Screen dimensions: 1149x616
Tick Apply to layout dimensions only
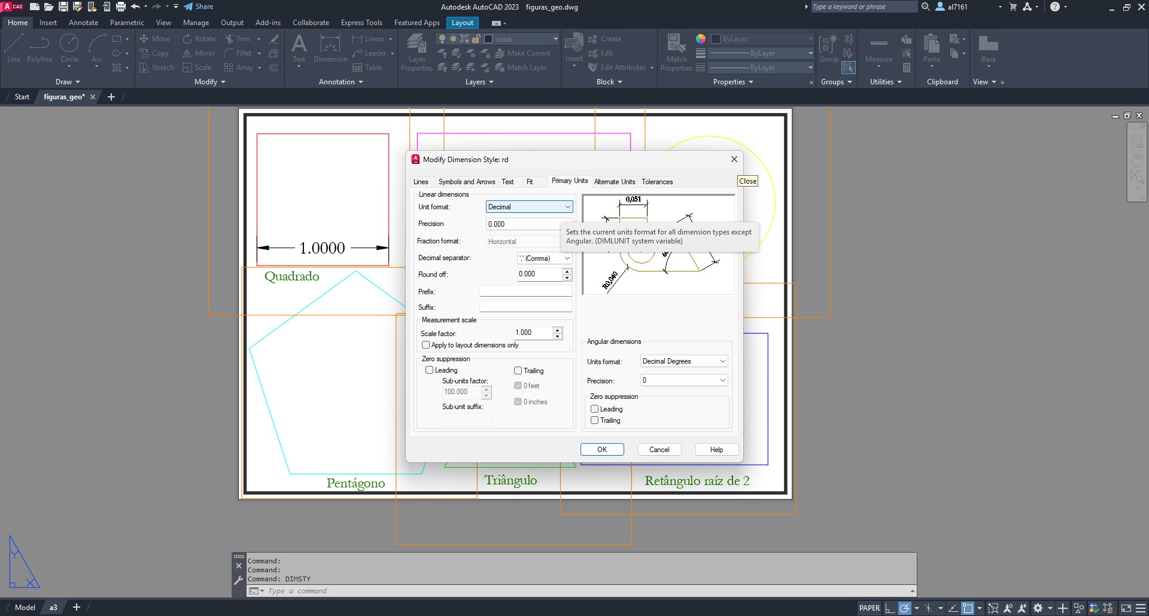pyautogui.click(x=426, y=345)
